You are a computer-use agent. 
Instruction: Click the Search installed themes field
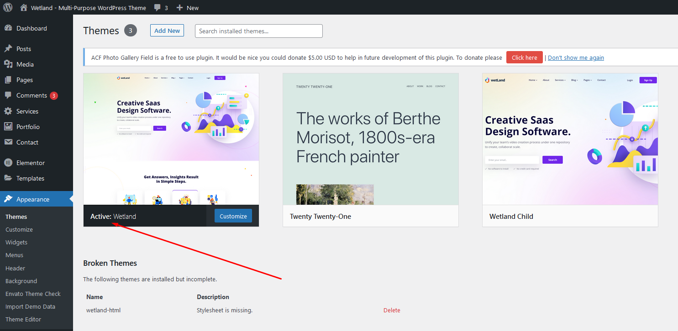(x=259, y=31)
